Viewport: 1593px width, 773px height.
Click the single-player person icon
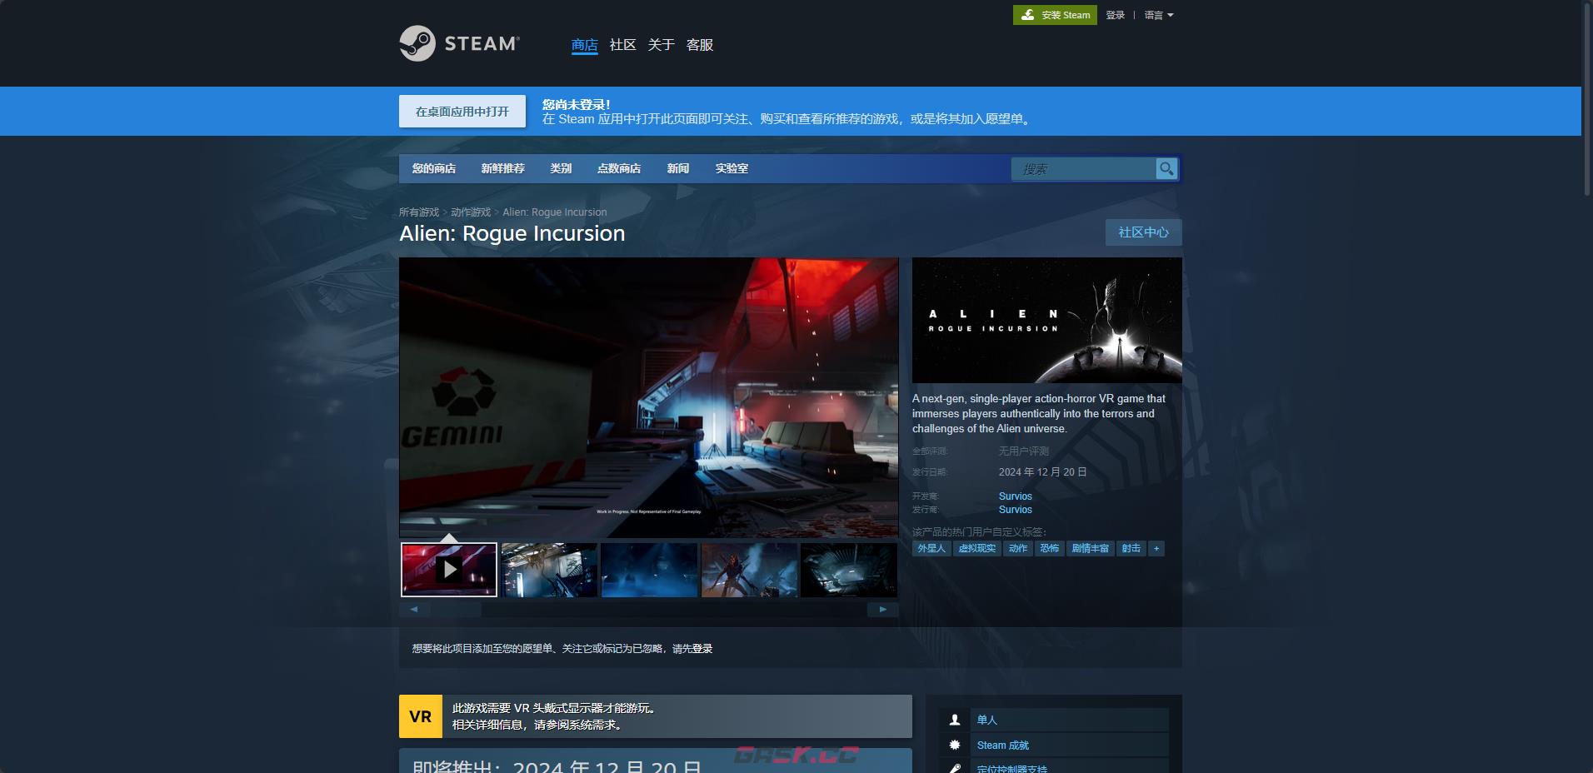pyautogui.click(x=955, y=720)
